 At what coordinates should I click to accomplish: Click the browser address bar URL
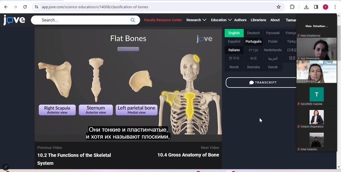(x=95, y=7)
